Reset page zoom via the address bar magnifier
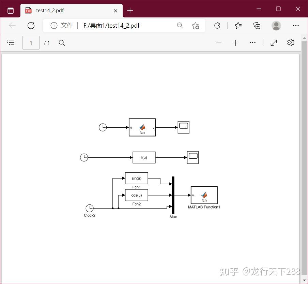The height and width of the screenshot is (284, 308). pyautogui.click(x=180, y=26)
